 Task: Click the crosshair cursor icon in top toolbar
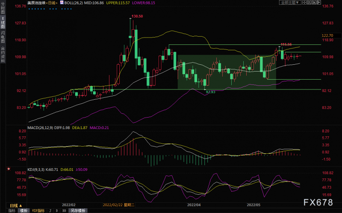[x=304, y=3]
